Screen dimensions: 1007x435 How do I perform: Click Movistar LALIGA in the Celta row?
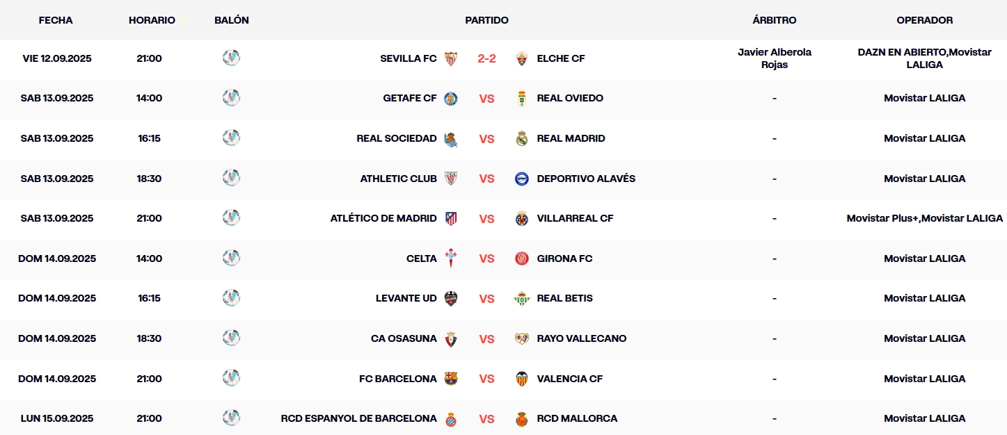point(924,258)
